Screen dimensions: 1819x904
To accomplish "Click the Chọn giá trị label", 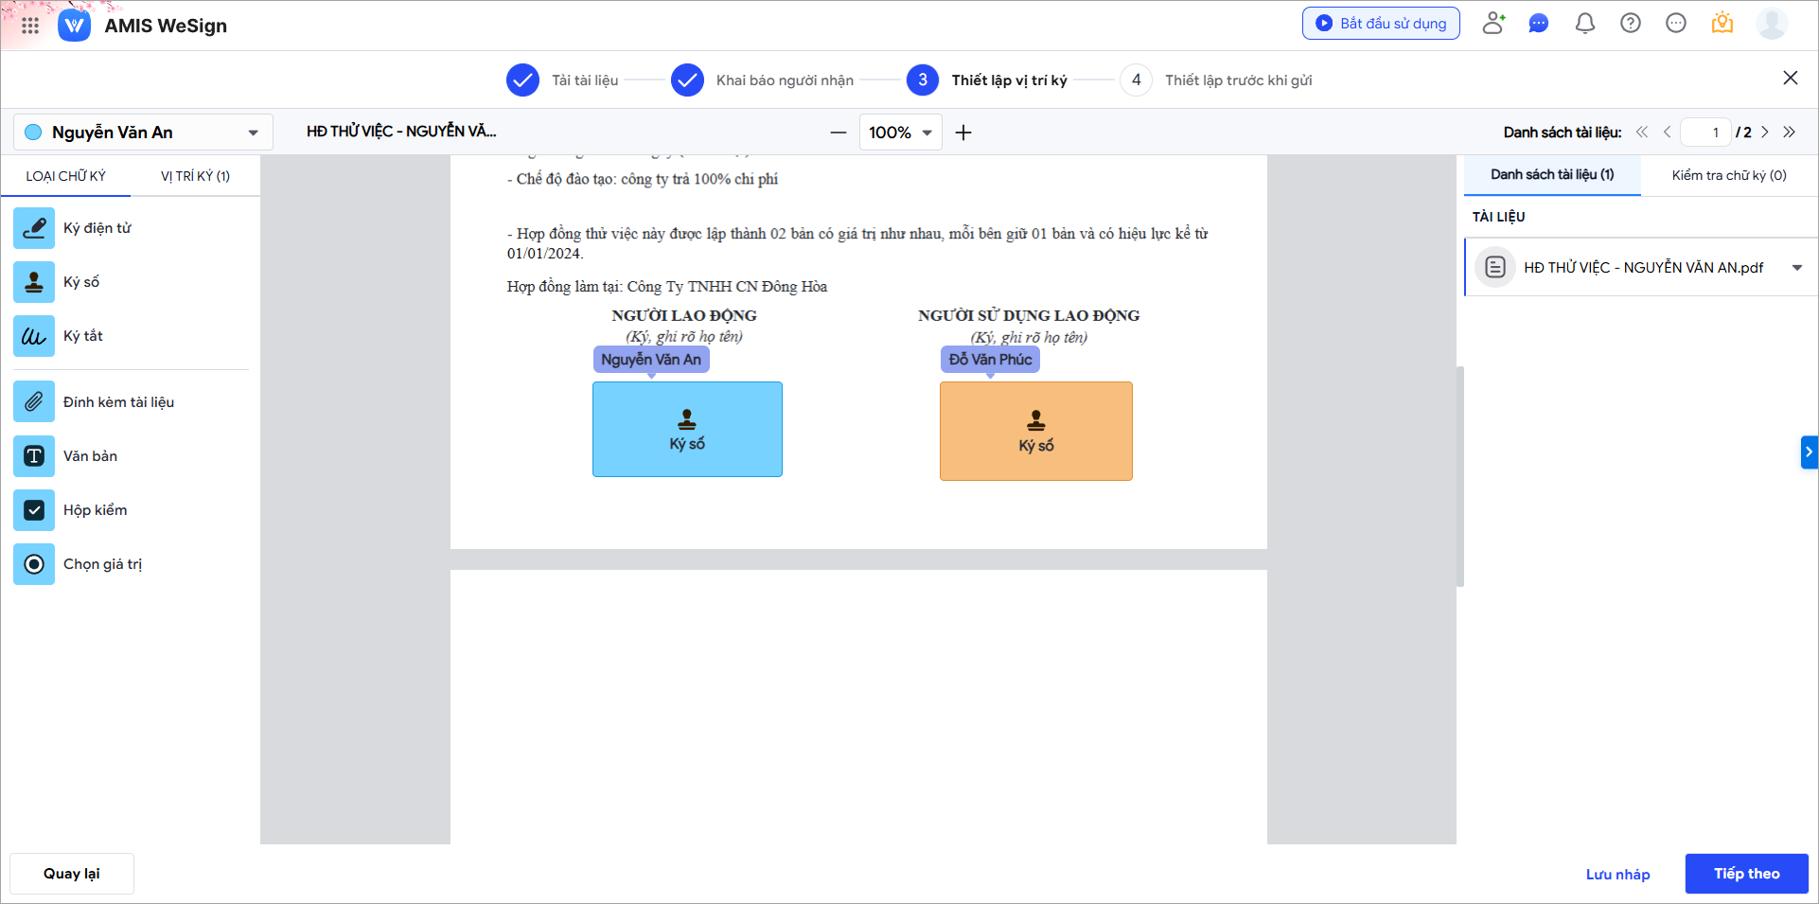I will point(102,564).
